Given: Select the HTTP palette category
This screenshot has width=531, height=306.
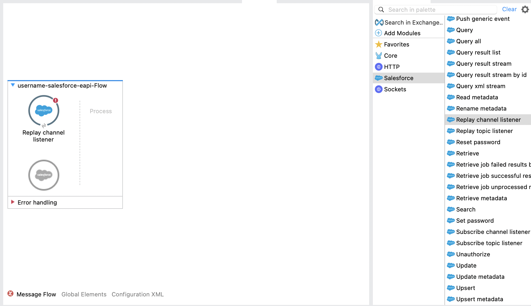Looking at the screenshot, I should tap(409, 67).
